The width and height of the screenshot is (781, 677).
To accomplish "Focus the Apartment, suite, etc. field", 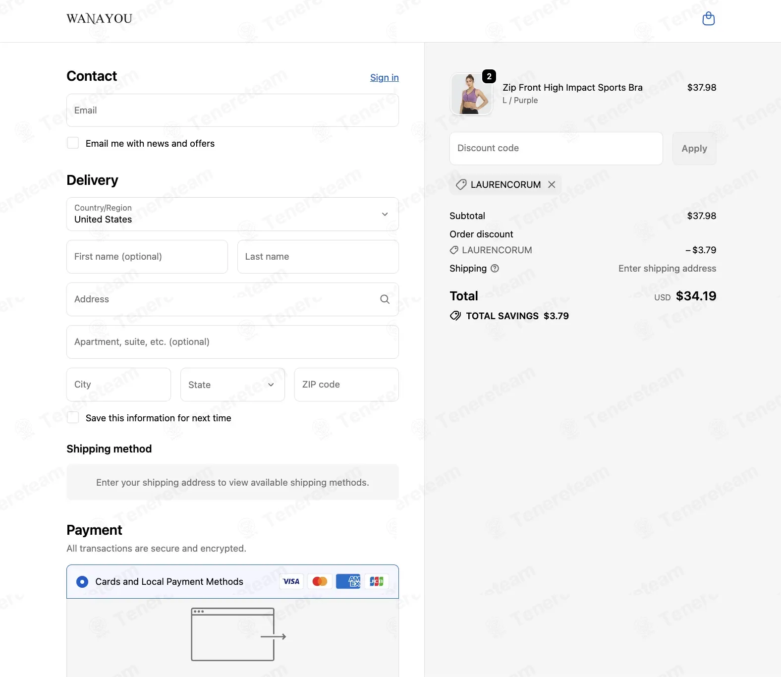I will 232,342.
